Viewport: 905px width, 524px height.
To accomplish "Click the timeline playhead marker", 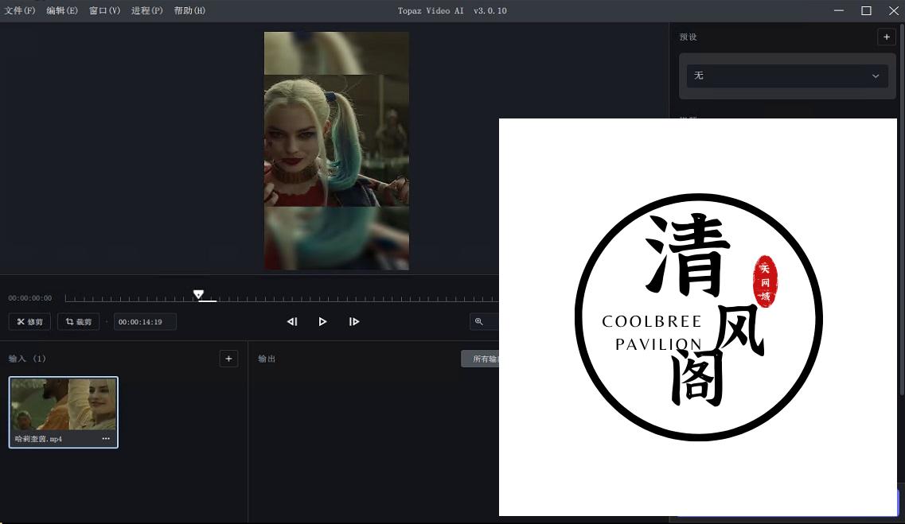I will 198,294.
